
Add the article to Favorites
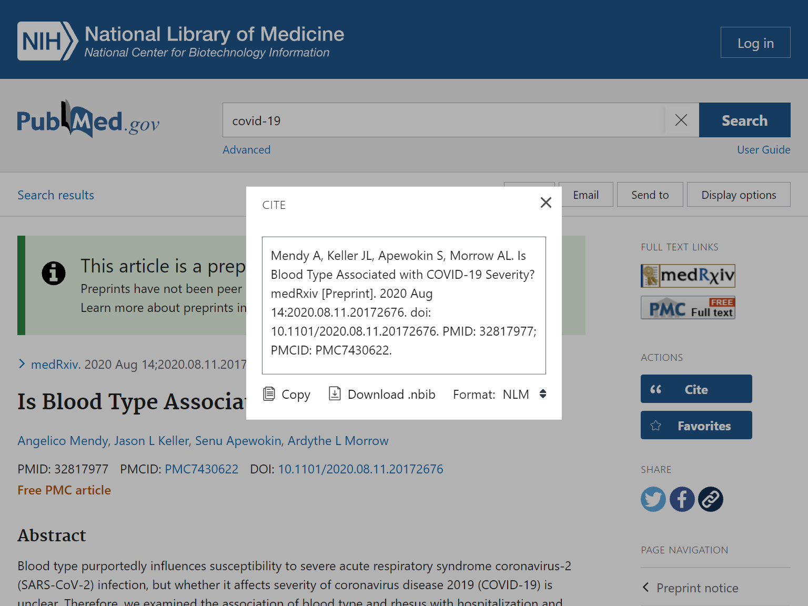696,425
